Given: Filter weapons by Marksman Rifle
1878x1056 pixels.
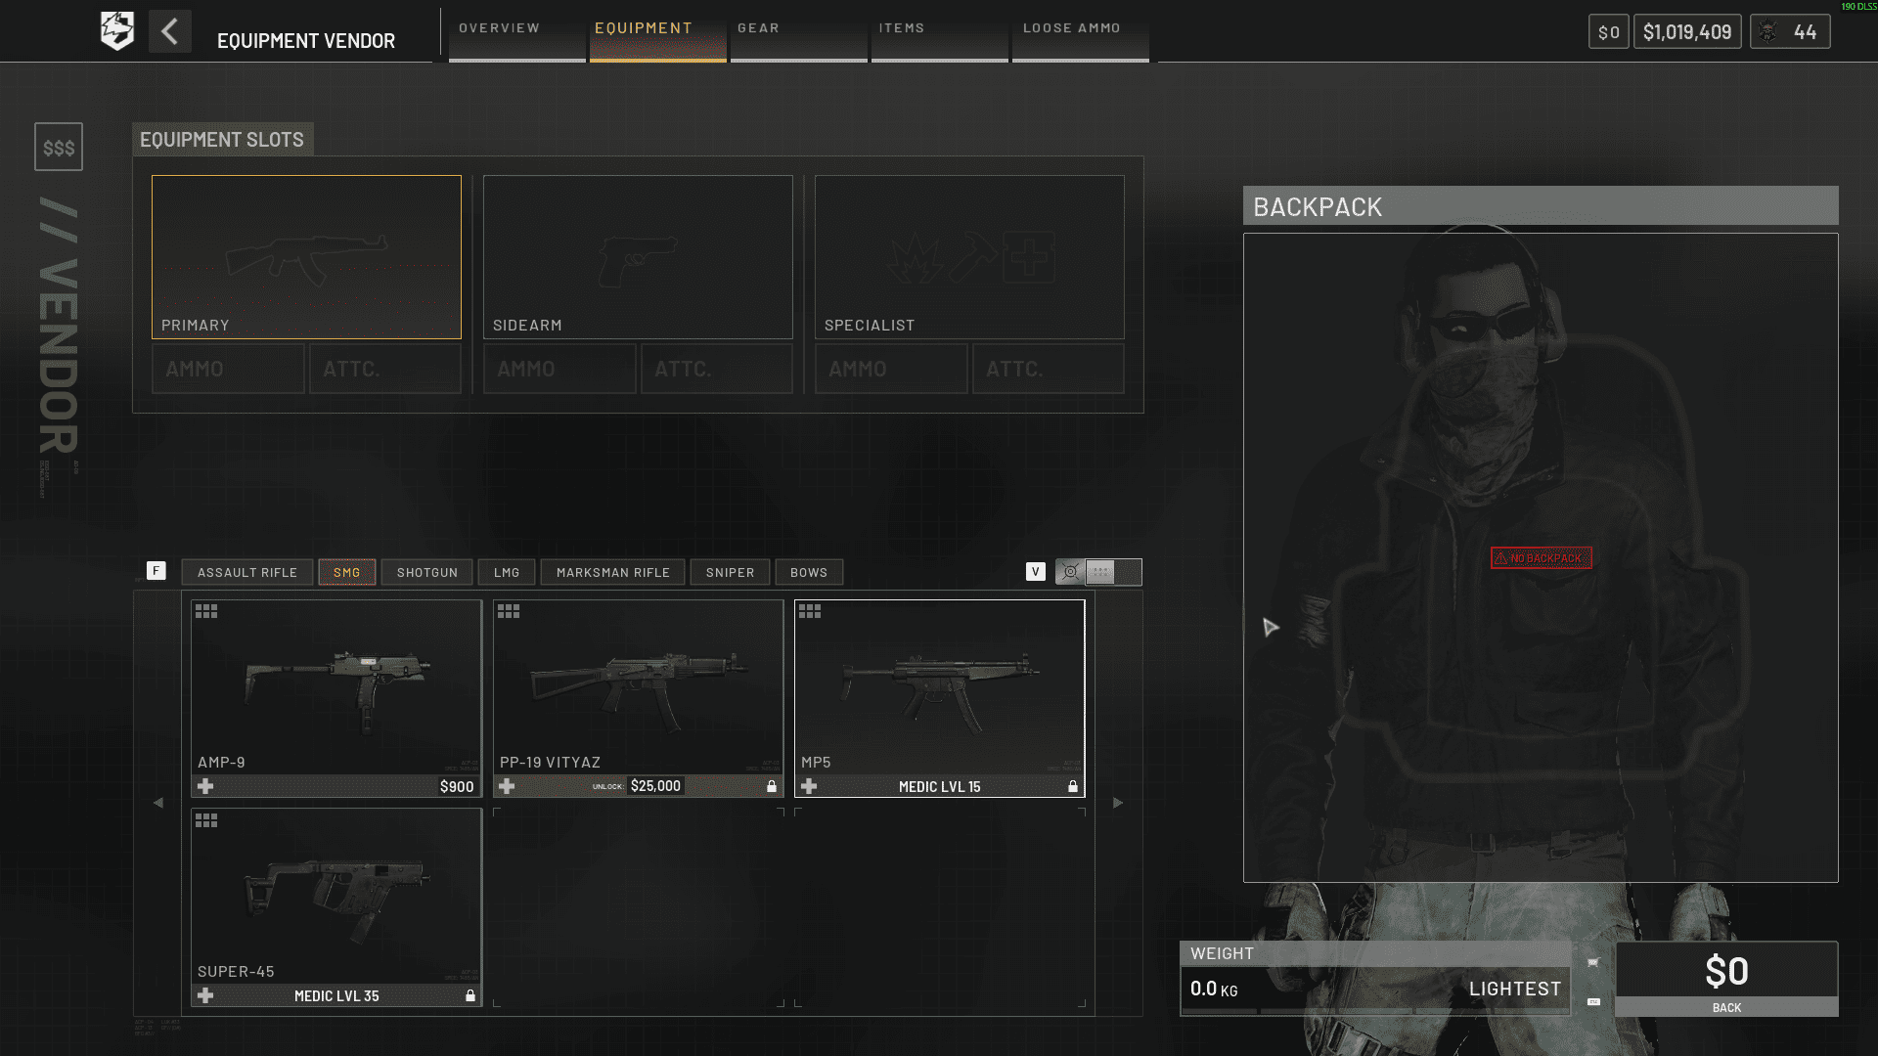Looking at the screenshot, I should click(x=613, y=572).
